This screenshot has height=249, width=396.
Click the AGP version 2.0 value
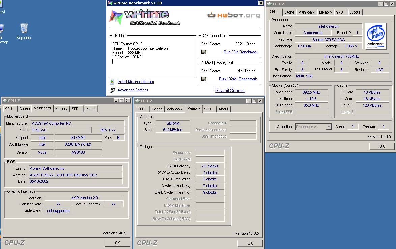(x=84, y=198)
